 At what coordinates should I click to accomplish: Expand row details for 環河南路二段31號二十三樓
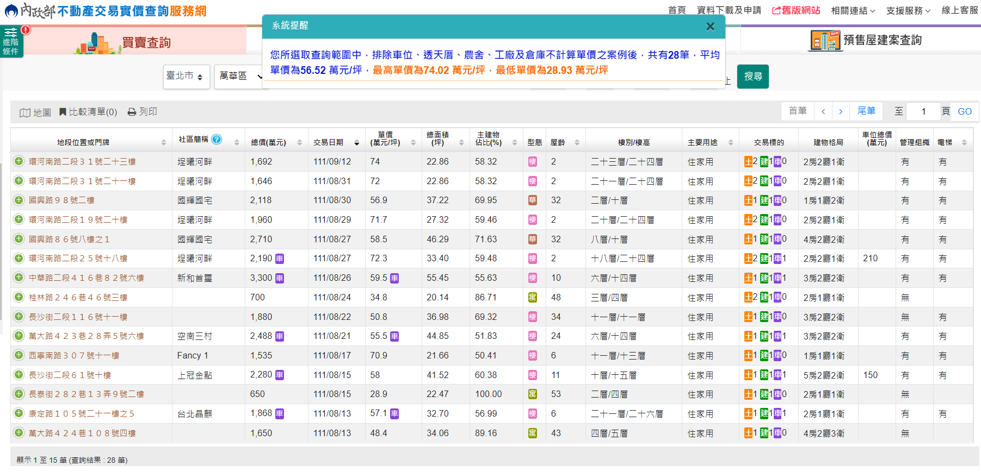(19, 161)
